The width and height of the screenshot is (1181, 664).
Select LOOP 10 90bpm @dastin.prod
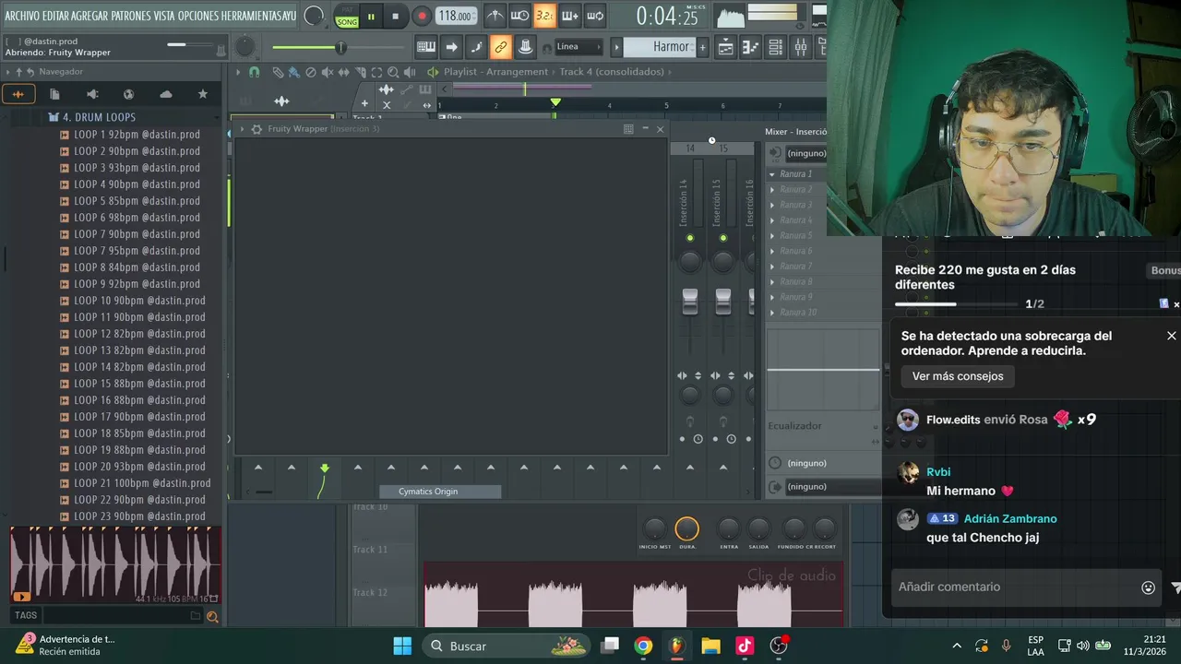coord(139,301)
